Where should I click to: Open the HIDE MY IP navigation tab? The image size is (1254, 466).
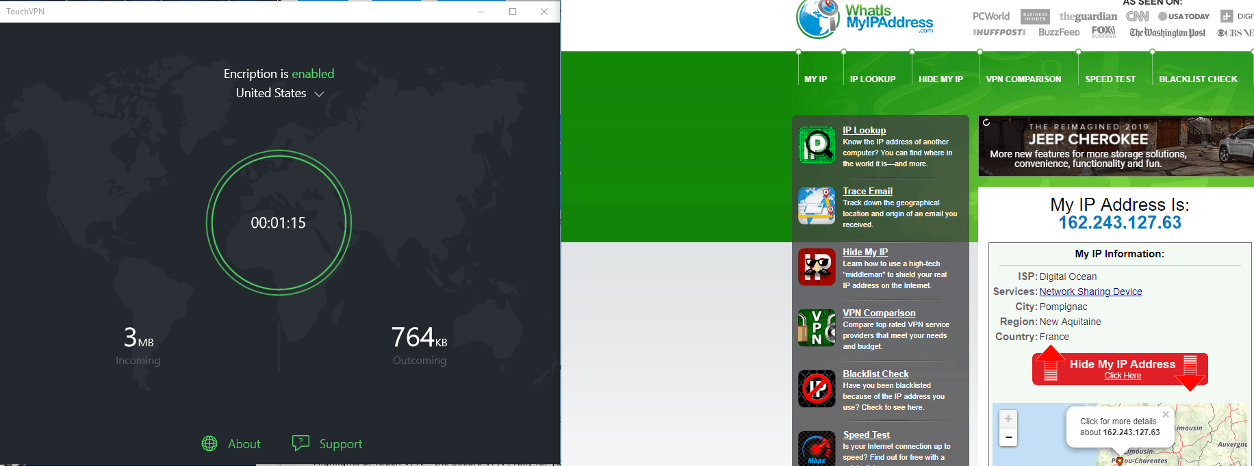(940, 79)
